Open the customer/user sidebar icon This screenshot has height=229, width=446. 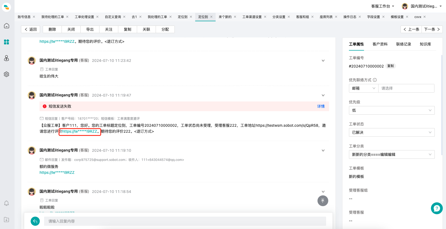pos(6,58)
